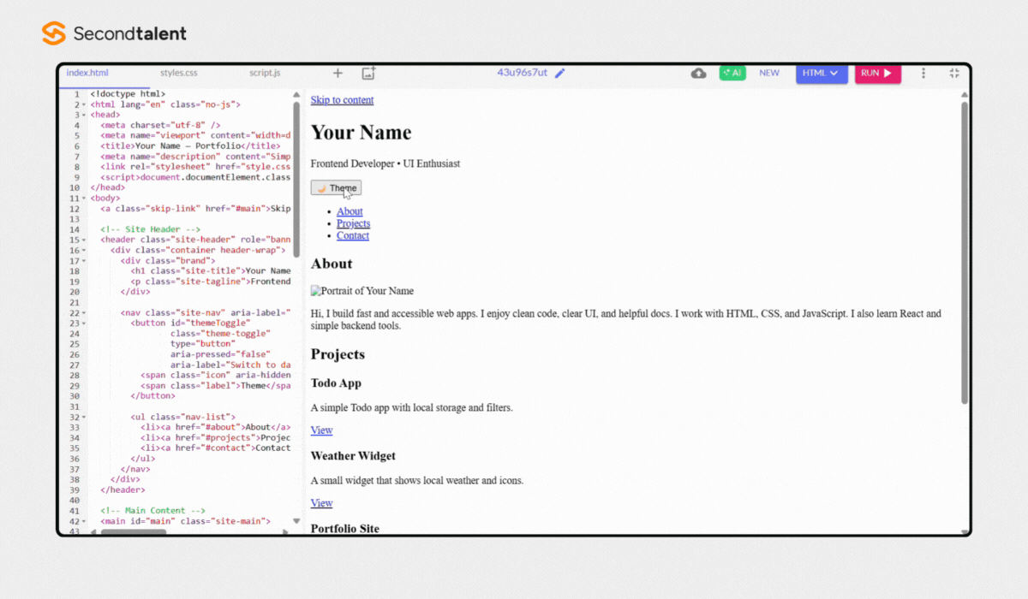Image resolution: width=1028 pixels, height=599 pixels.
Task: Click the add image icon in tab bar
Action: click(x=368, y=74)
